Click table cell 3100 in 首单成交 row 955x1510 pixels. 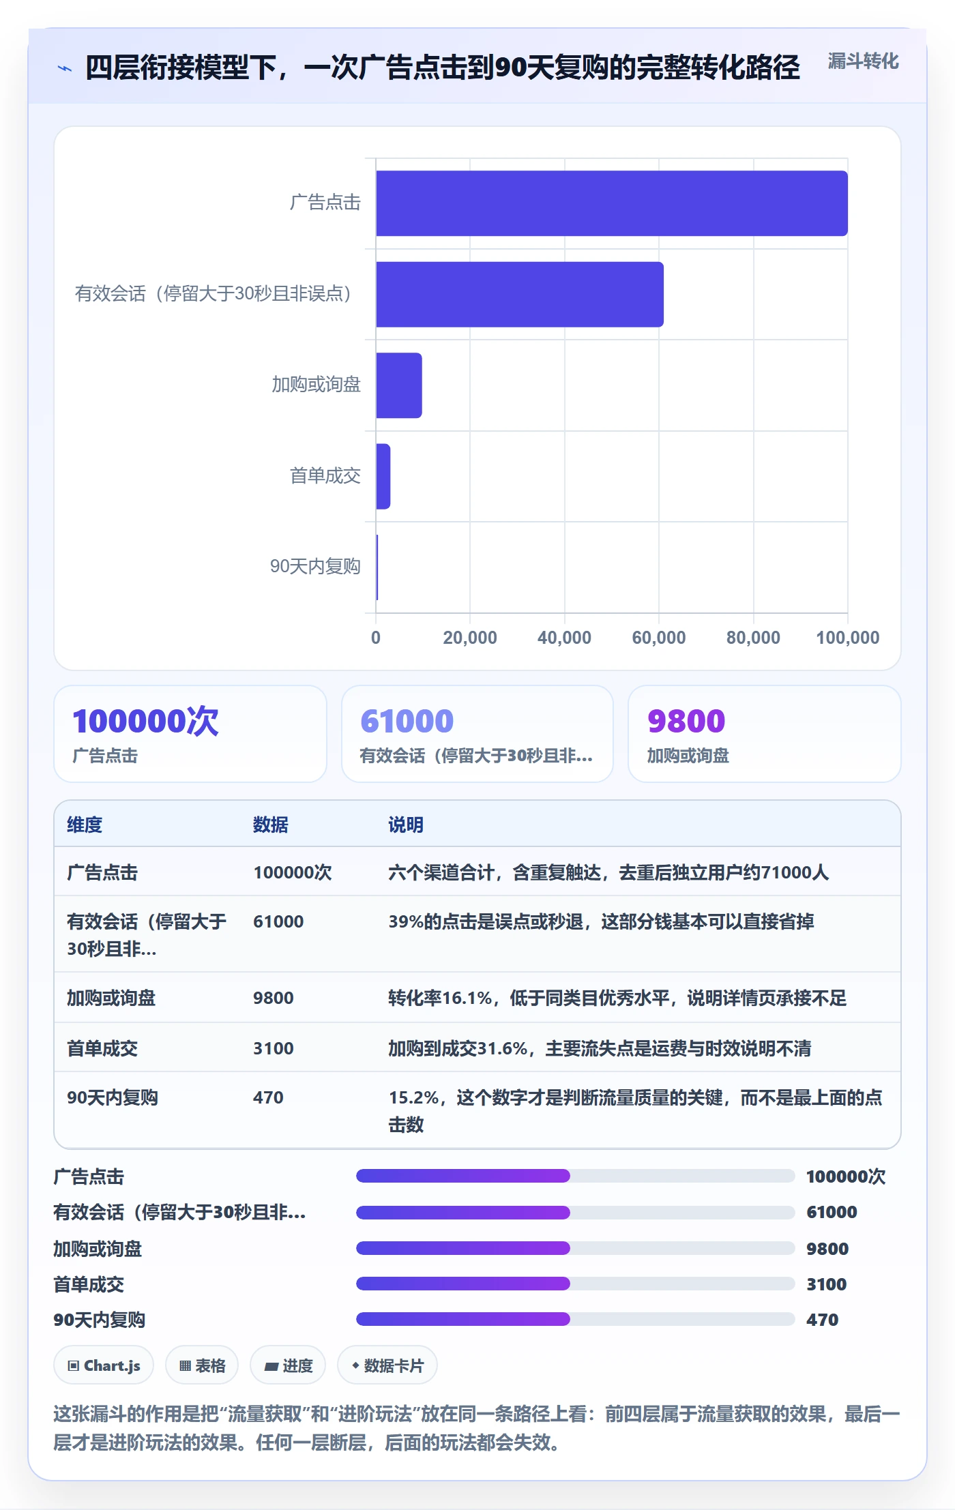point(274,1048)
